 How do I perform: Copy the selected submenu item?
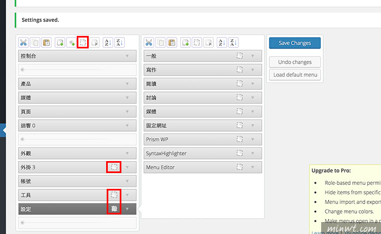point(161,42)
